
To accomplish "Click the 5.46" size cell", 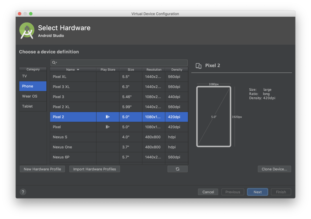I will 131,97.
